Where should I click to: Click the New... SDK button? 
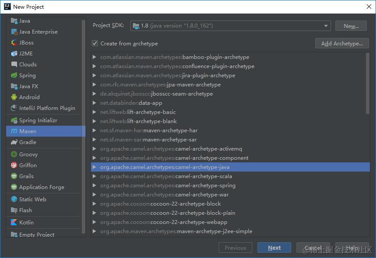coord(351,26)
